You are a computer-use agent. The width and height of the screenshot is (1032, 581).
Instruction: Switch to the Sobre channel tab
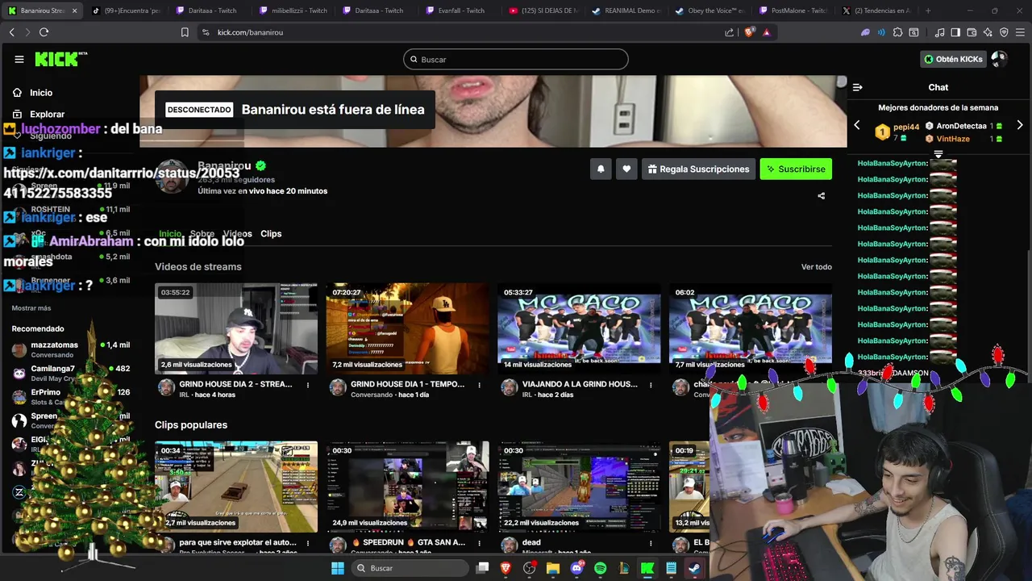pyautogui.click(x=202, y=233)
